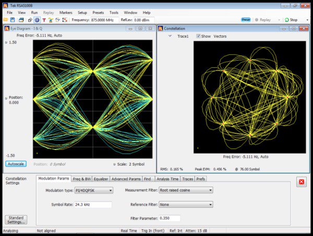Open the Markers menu
Screen dimensions: 313x236
click(x=66, y=12)
